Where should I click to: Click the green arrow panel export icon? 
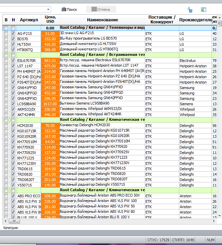coord(203,10)
